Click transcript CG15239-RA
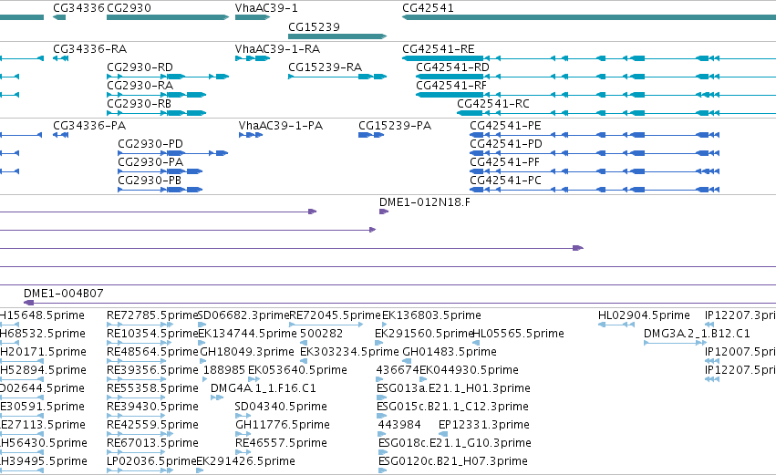The image size is (776, 475). coord(326,67)
